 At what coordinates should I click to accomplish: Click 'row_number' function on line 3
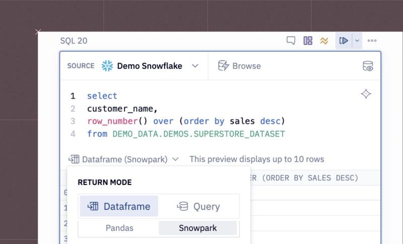tap(112, 121)
